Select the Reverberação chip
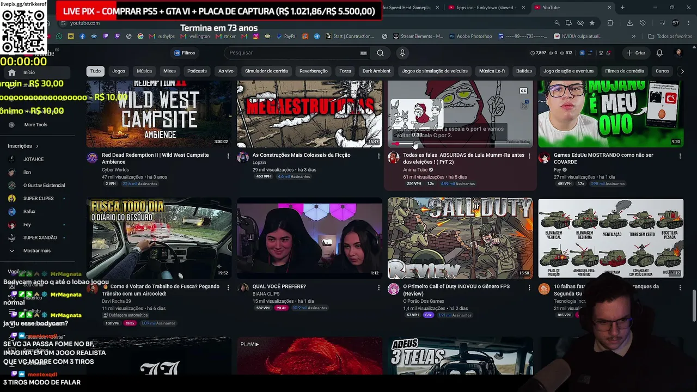The height and width of the screenshot is (392, 697). [313, 71]
